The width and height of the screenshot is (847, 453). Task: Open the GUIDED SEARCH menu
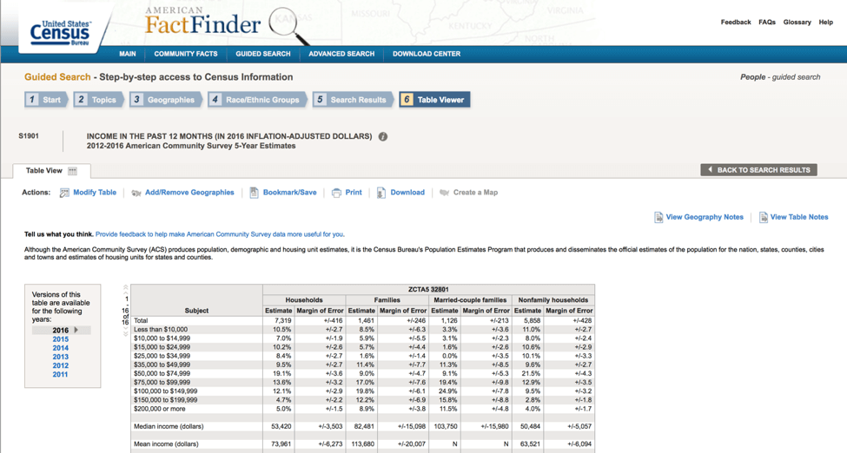point(263,54)
